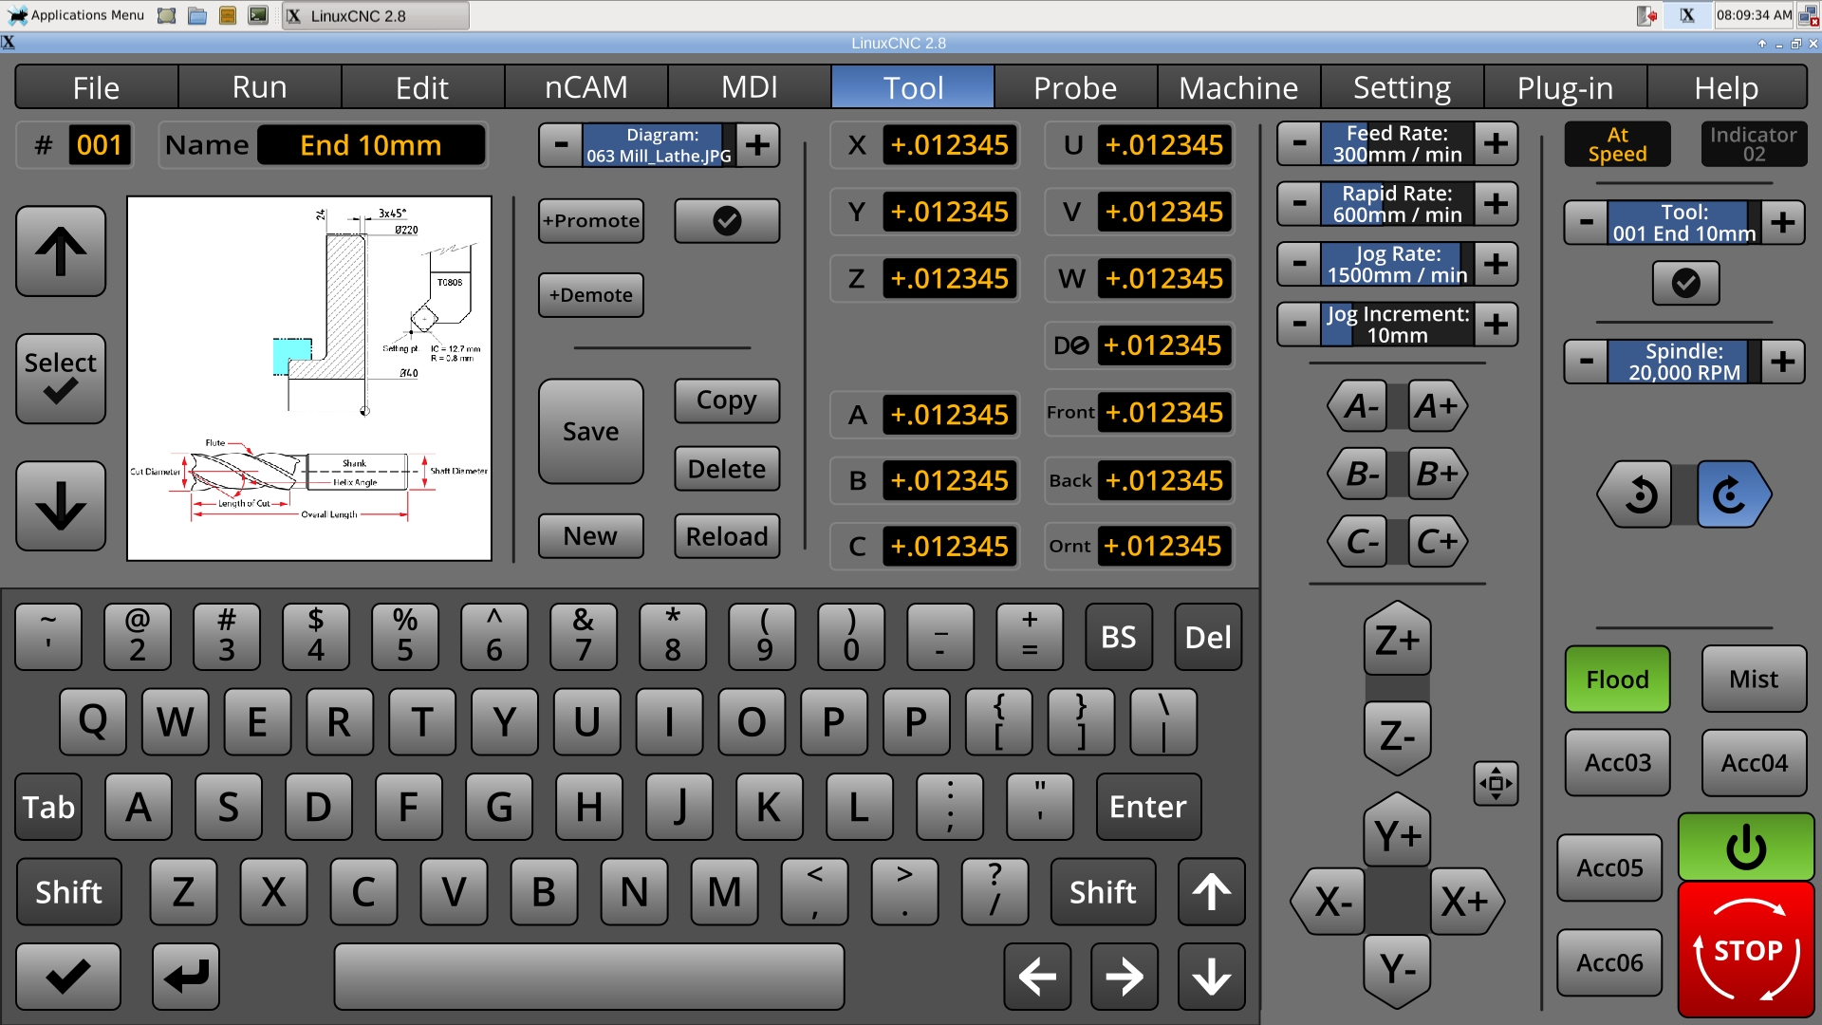The height and width of the screenshot is (1025, 1822).
Task: Click the keyboard left arrow key
Action: tap(1037, 977)
